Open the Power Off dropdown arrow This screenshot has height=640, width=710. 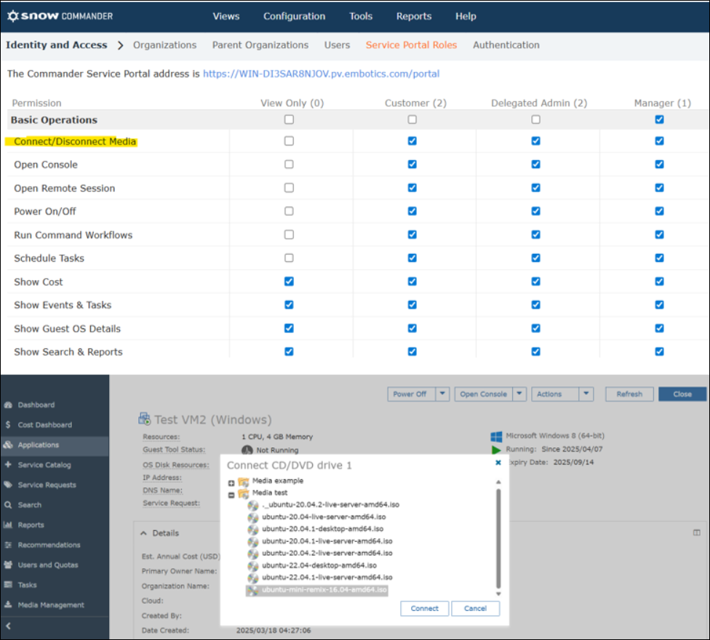442,393
